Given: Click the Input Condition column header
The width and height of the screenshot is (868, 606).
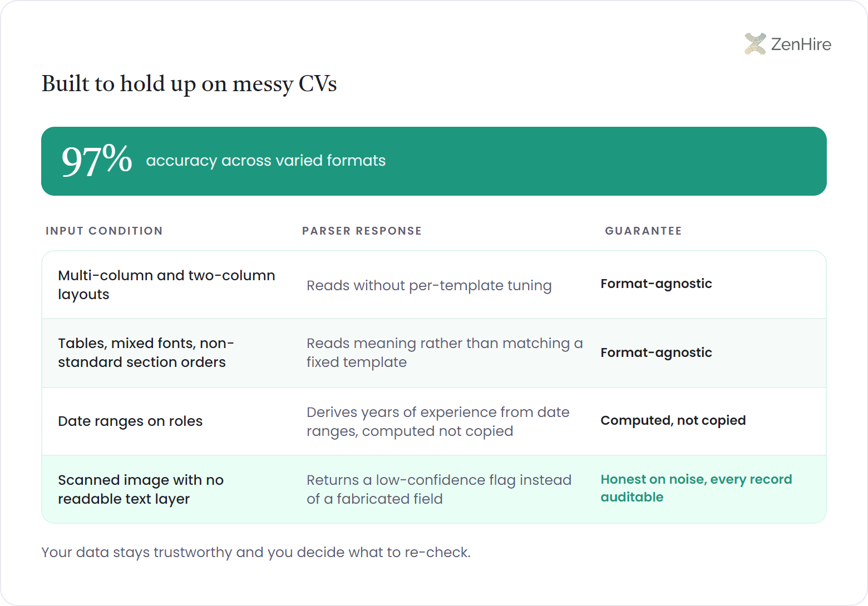Looking at the screenshot, I should 104,231.
